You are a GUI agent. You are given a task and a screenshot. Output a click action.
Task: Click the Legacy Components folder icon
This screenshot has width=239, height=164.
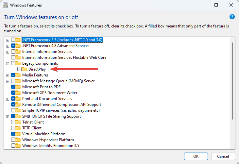click(x=18, y=63)
